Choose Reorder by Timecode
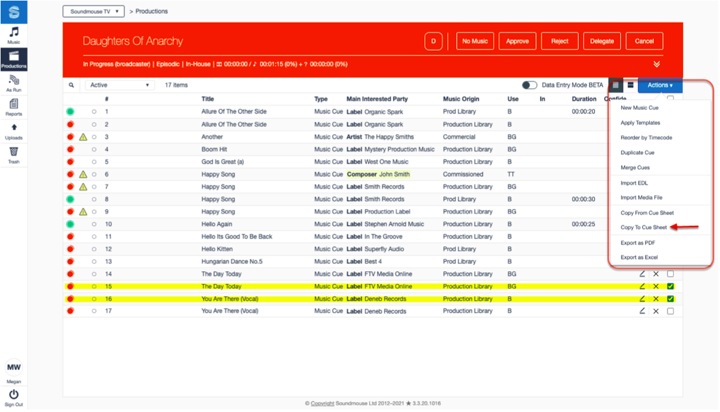The image size is (720, 412). [646, 137]
